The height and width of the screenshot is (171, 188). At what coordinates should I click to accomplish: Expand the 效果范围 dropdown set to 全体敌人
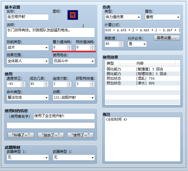28,61
